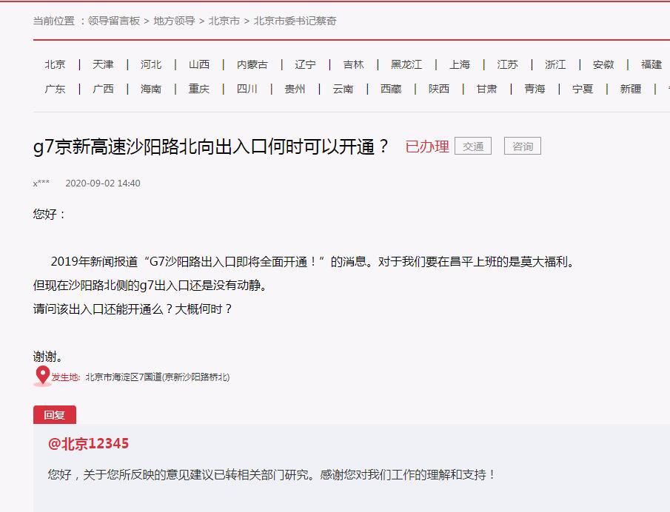Open the 云南 province link

[x=343, y=89]
